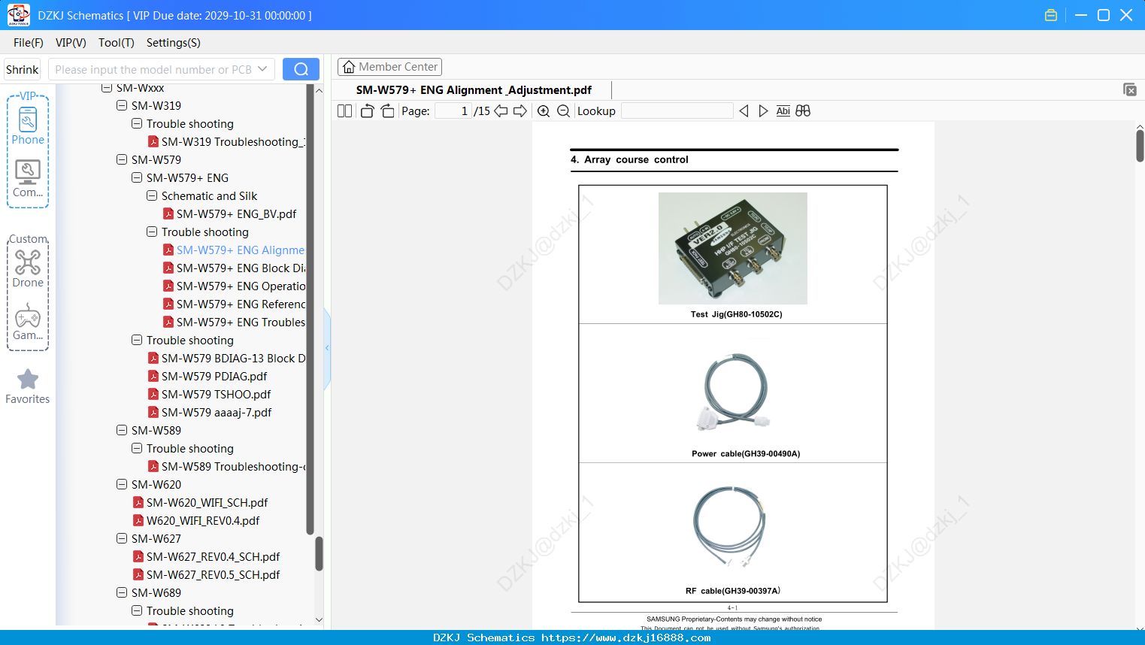Click the DZKJ app logo

coord(18,15)
